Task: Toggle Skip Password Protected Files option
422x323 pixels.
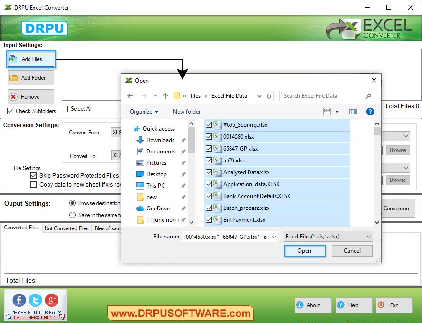Action: (x=34, y=175)
